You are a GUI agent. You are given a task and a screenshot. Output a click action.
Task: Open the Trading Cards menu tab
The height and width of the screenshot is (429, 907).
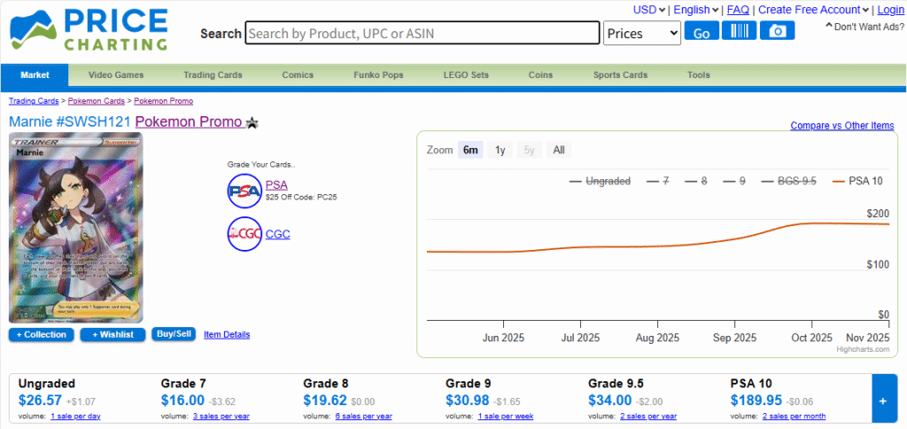[x=213, y=75]
